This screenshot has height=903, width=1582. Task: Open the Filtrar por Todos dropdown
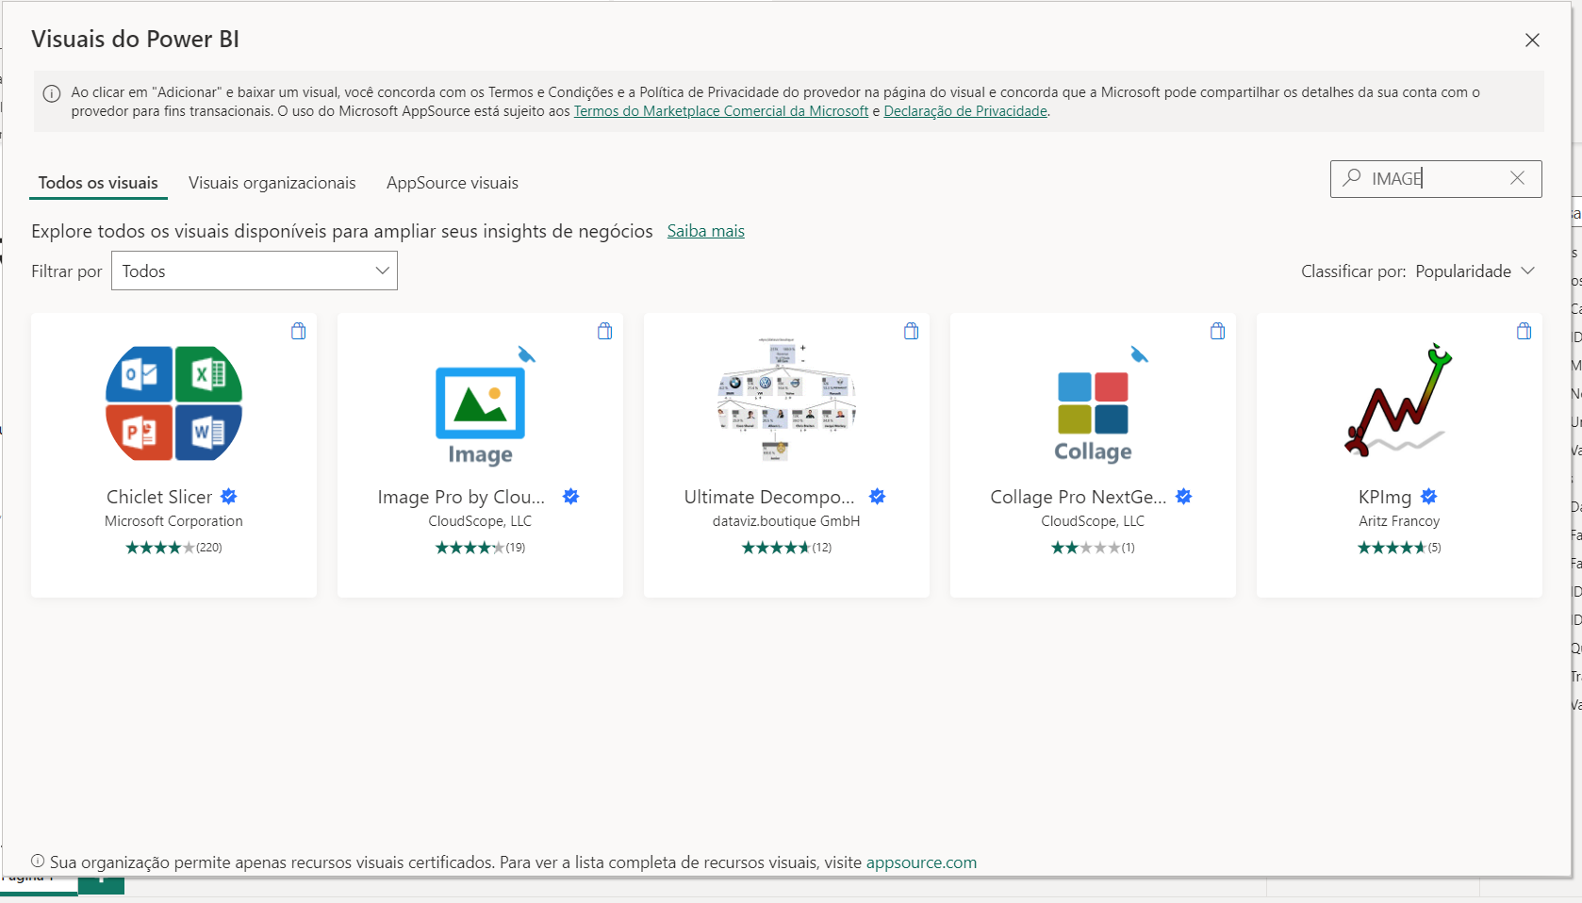point(255,271)
